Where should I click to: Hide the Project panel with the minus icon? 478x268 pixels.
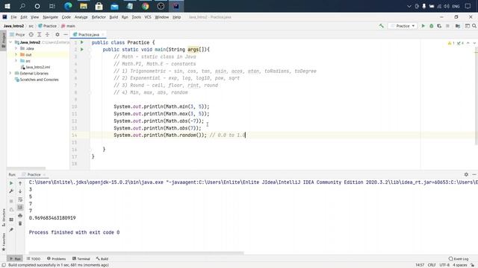(65, 35)
